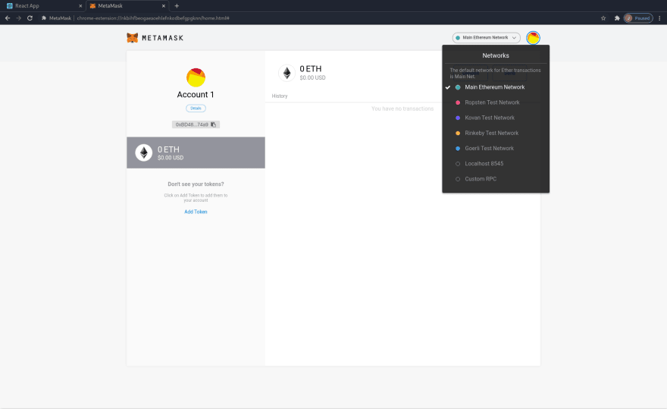Click the browser address bar URL
Image resolution: width=667 pixels, height=409 pixels.
pyautogui.click(x=153, y=18)
